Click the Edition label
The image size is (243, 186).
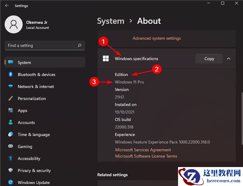click(x=121, y=74)
